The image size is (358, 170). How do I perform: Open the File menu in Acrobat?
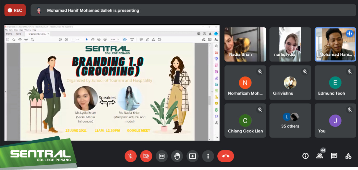pos(7,30)
